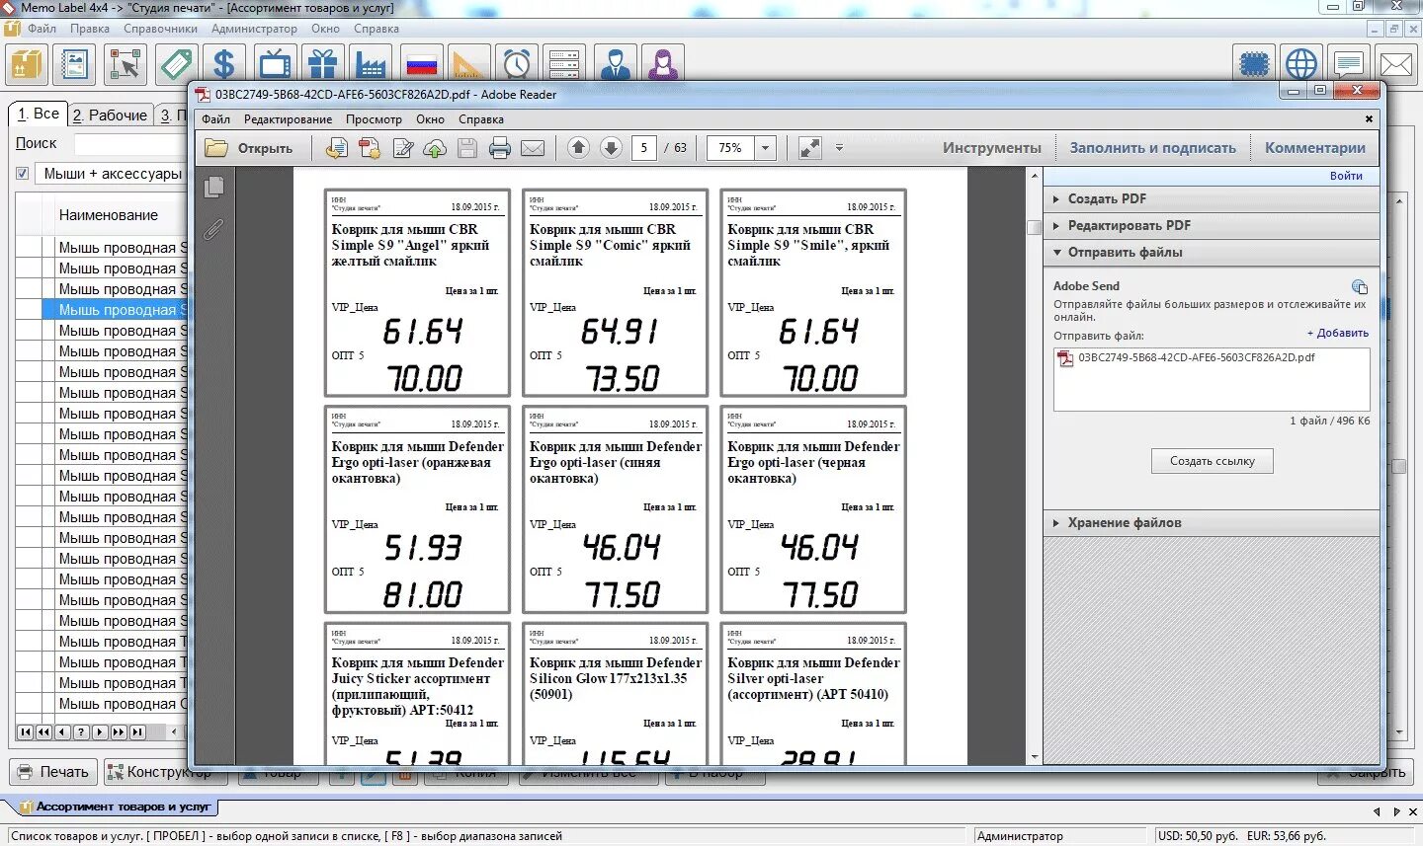Click the save floppy icon in Adobe Reader

[467, 148]
